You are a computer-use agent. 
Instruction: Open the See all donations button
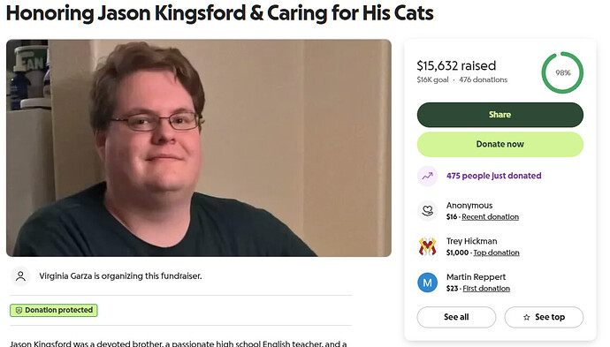[x=456, y=317]
